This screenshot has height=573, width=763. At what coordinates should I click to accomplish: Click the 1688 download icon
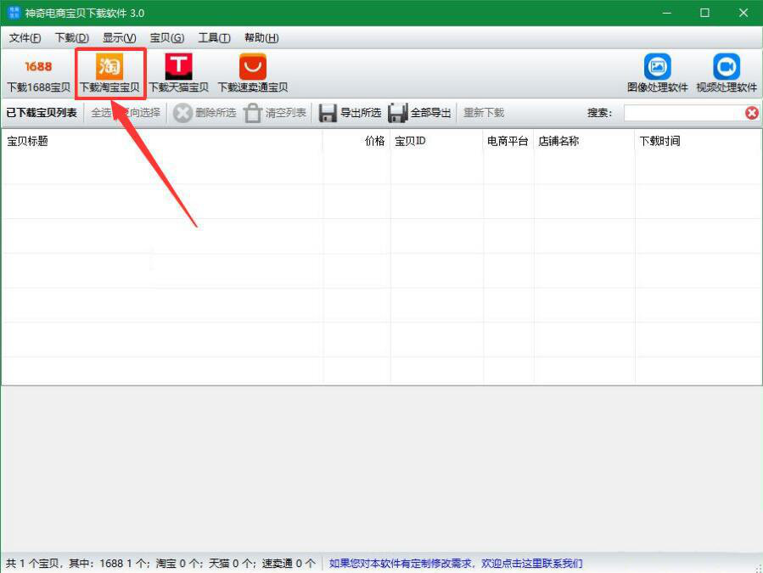(x=38, y=66)
